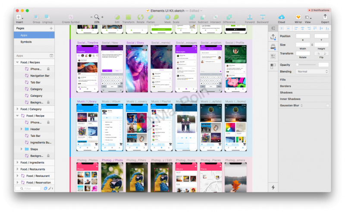Click the Mask tool icon

[x=167, y=17]
